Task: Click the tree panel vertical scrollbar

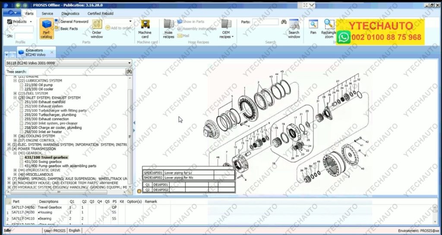Action: (130, 133)
